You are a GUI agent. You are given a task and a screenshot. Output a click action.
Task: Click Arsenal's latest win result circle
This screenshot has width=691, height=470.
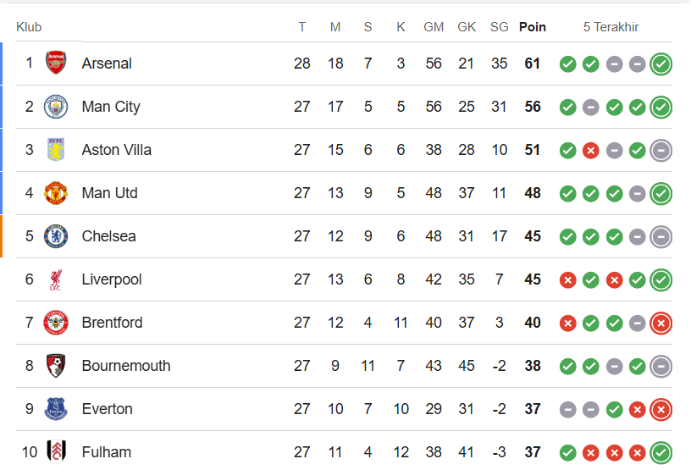click(661, 64)
